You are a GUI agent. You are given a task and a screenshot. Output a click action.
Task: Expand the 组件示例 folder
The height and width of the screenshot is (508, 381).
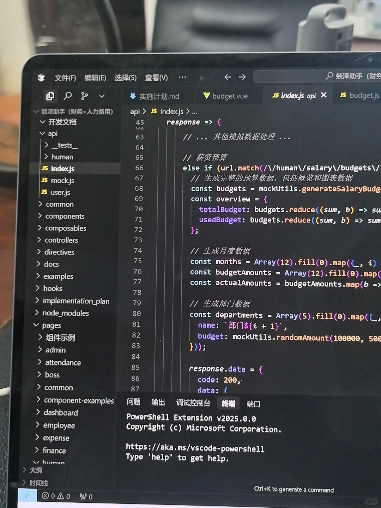tap(56, 338)
